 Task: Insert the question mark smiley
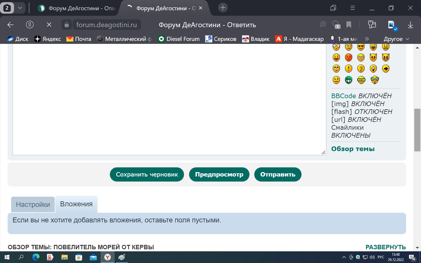pos(361,69)
